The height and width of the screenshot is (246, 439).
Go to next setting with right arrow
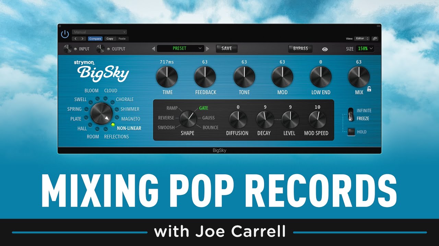pos(83,39)
